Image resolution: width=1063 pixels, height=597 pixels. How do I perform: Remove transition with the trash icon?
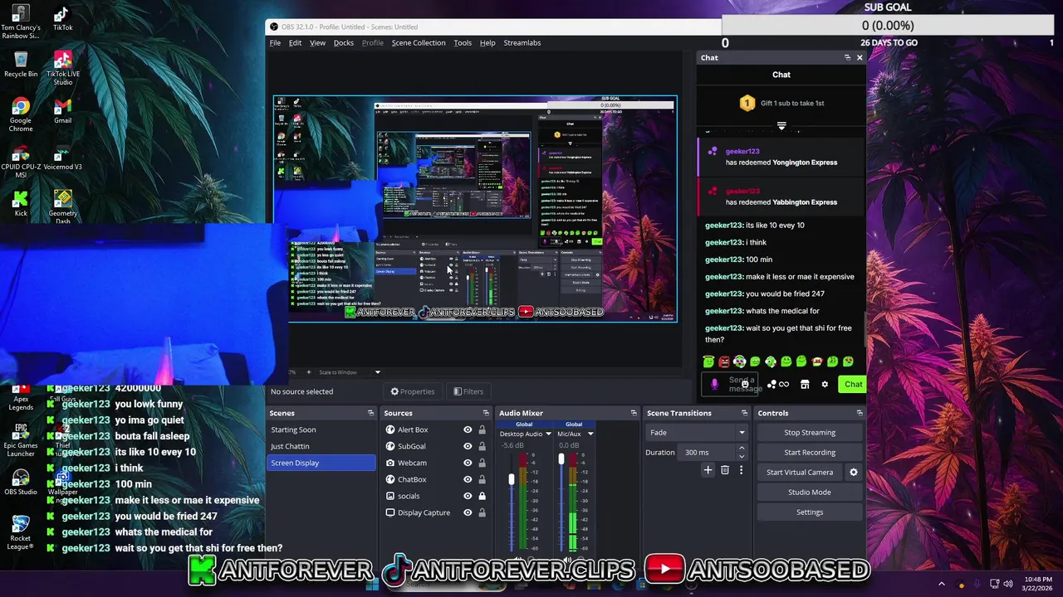[x=724, y=470]
